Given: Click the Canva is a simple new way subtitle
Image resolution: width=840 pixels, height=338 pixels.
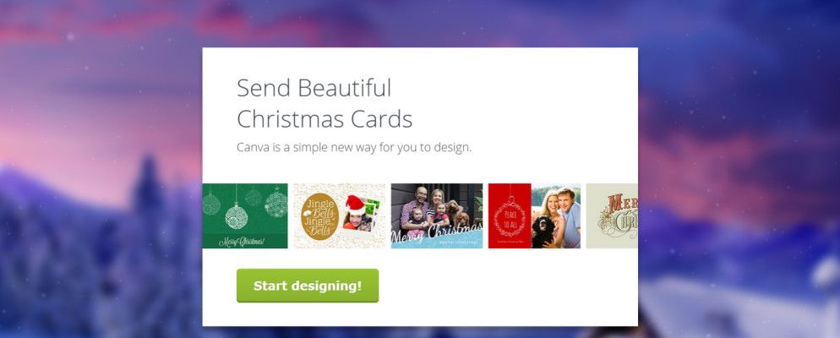Looking at the screenshot, I should pyautogui.click(x=354, y=147).
